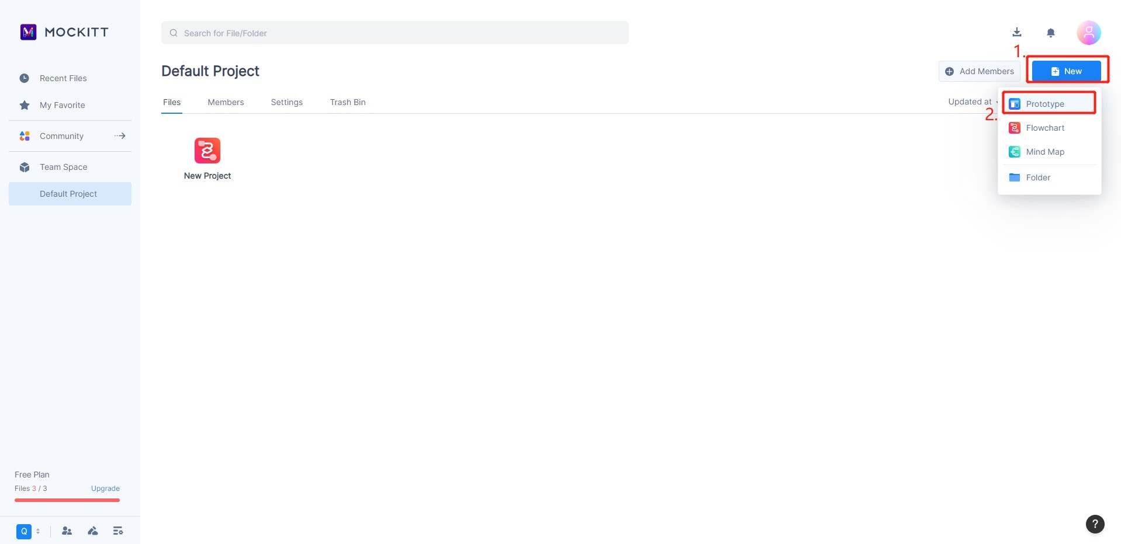Choose Prototype from the New menu
Screen dimensions: 1121x544
pyautogui.click(x=1049, y=104)
